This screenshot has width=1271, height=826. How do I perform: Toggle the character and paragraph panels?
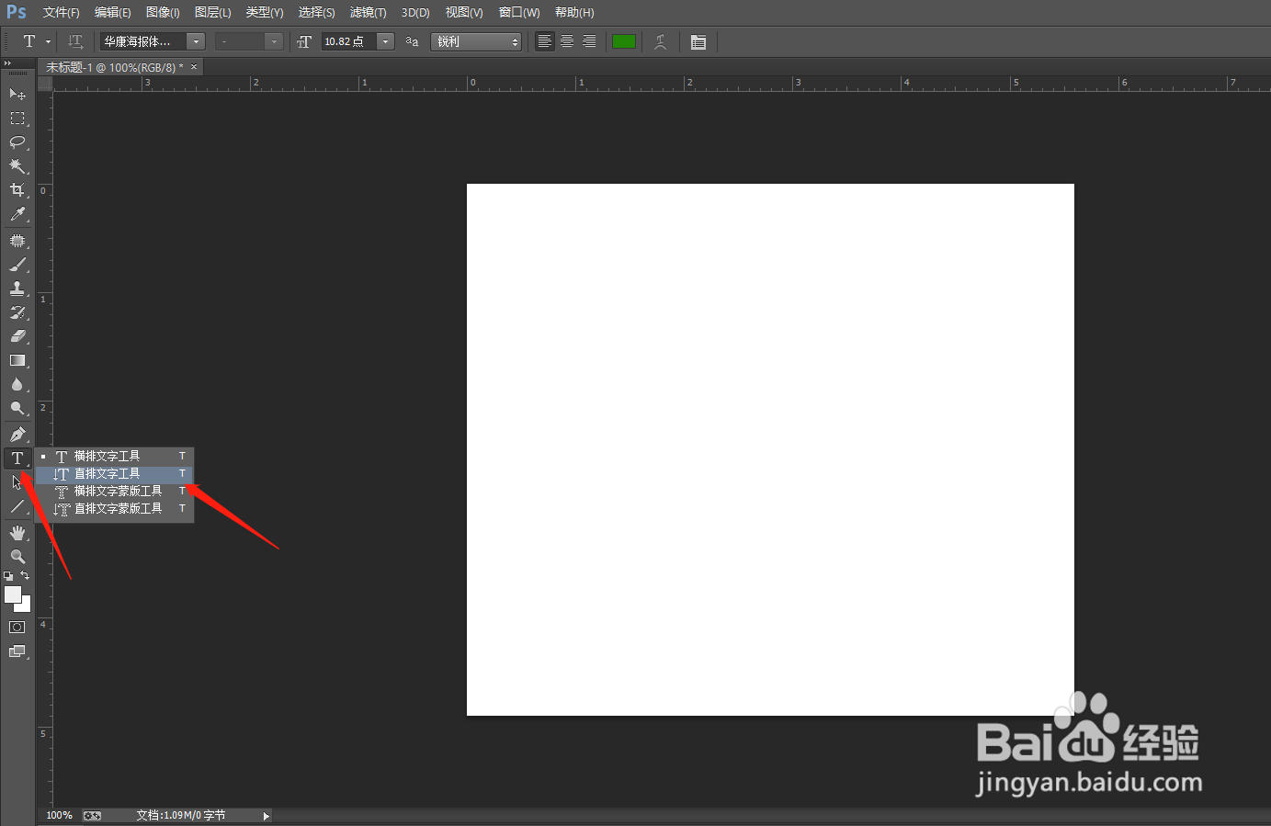698,41
